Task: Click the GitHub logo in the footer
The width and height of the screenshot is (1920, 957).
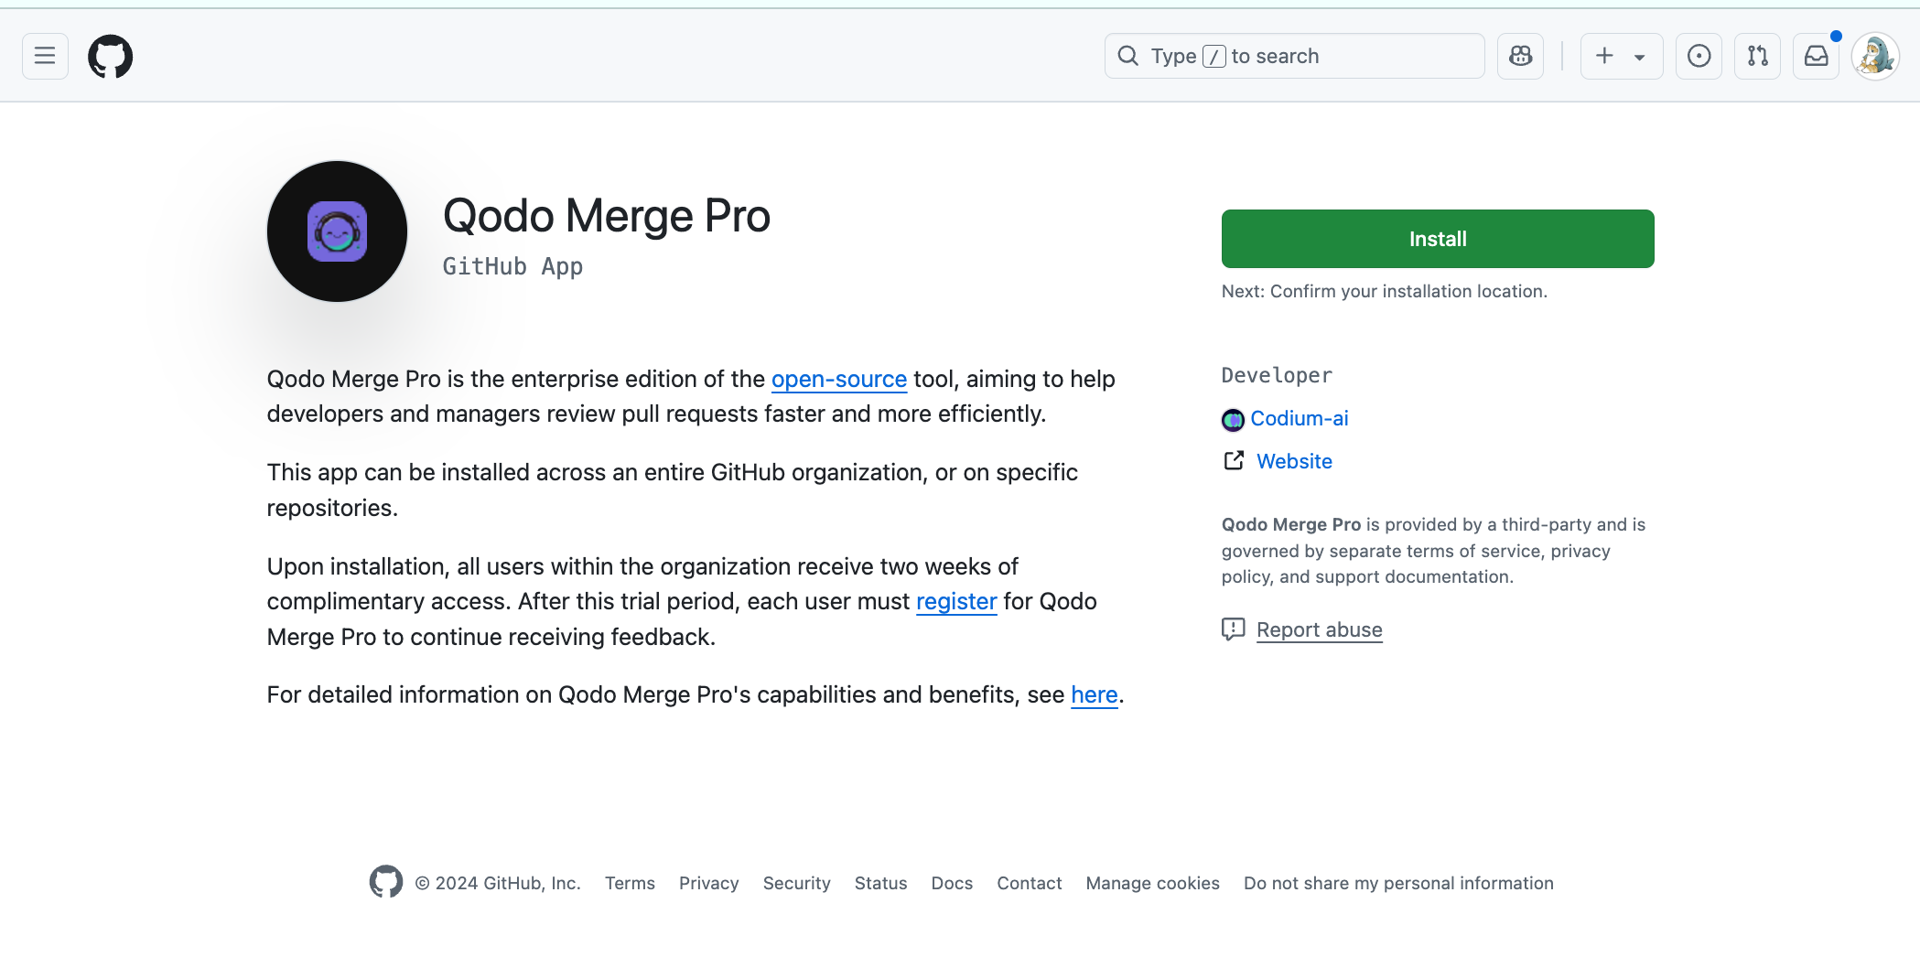Action: (x=386, y=882)
